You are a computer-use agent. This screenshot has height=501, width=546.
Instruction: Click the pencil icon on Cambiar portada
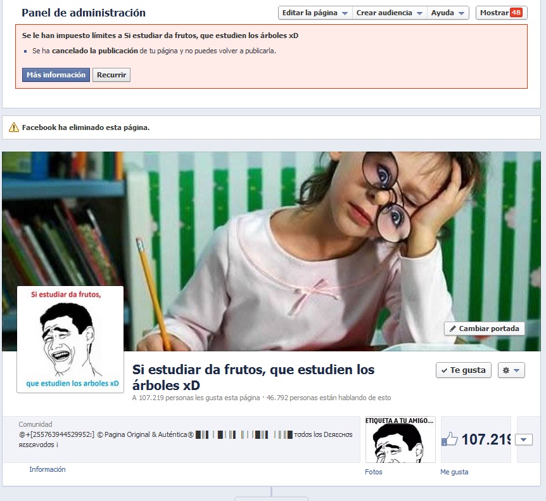pos(453,329)
